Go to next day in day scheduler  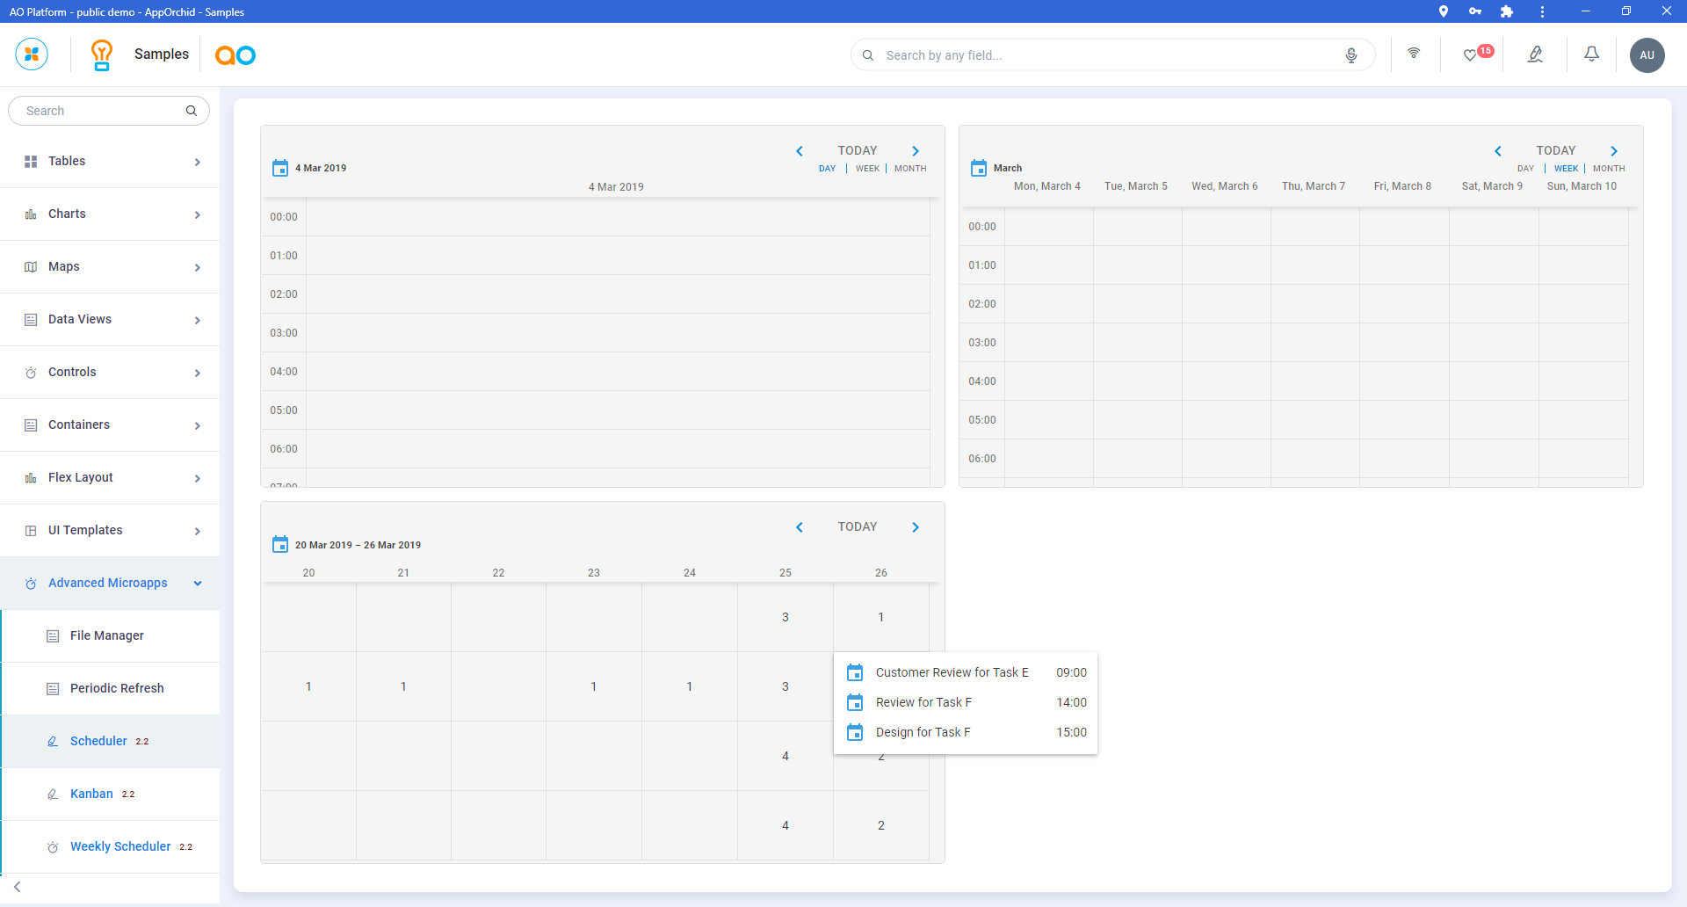(x=916, y=151)
